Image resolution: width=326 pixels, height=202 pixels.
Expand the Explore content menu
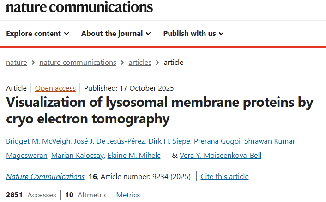pyautogui.click(x=37, y=34)
